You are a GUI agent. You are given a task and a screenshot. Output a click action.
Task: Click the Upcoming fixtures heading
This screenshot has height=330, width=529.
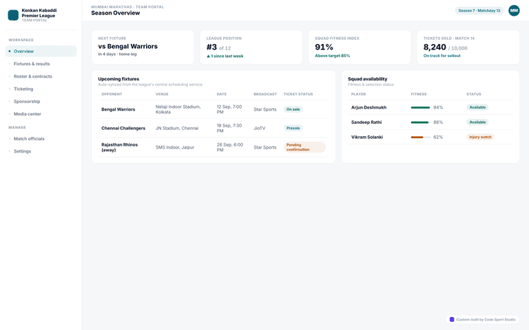tap(118, 79)
